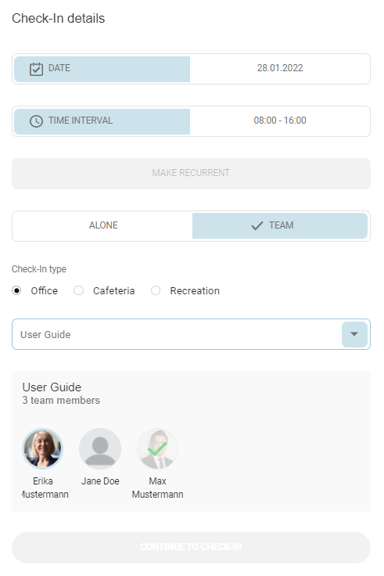The width and height of the screenshot is (384, 576).
Task: Open the date picker showing 28.01.2022
Action: pos(280,68)
